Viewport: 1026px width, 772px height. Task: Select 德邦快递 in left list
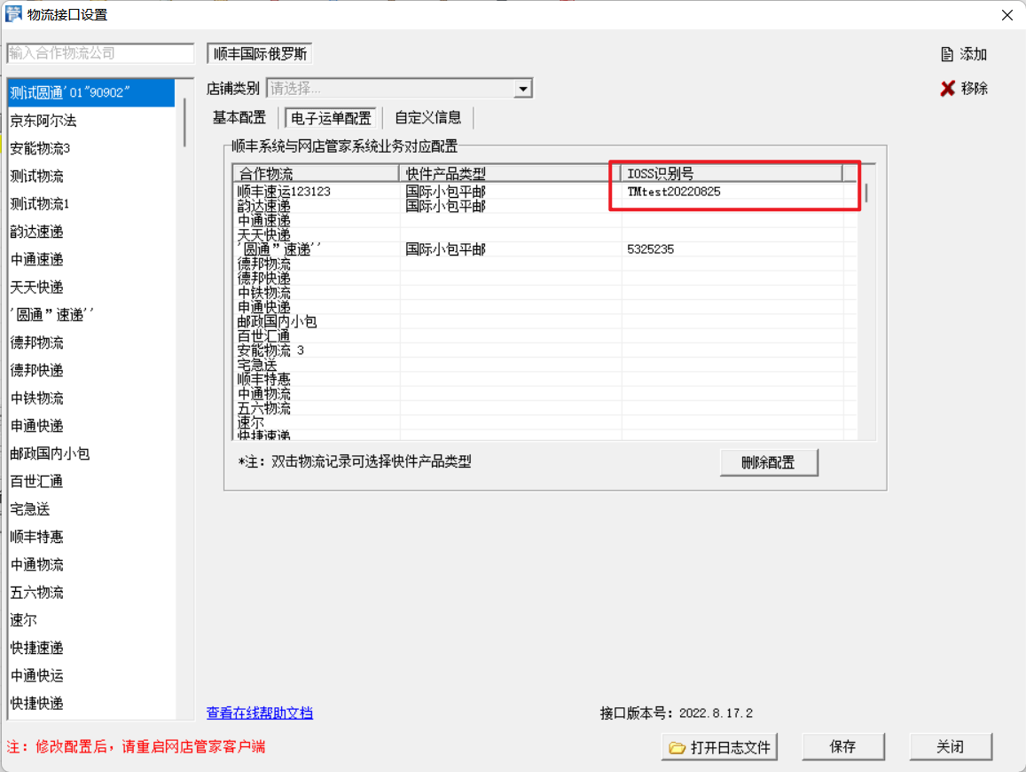[x=91, y=370]
